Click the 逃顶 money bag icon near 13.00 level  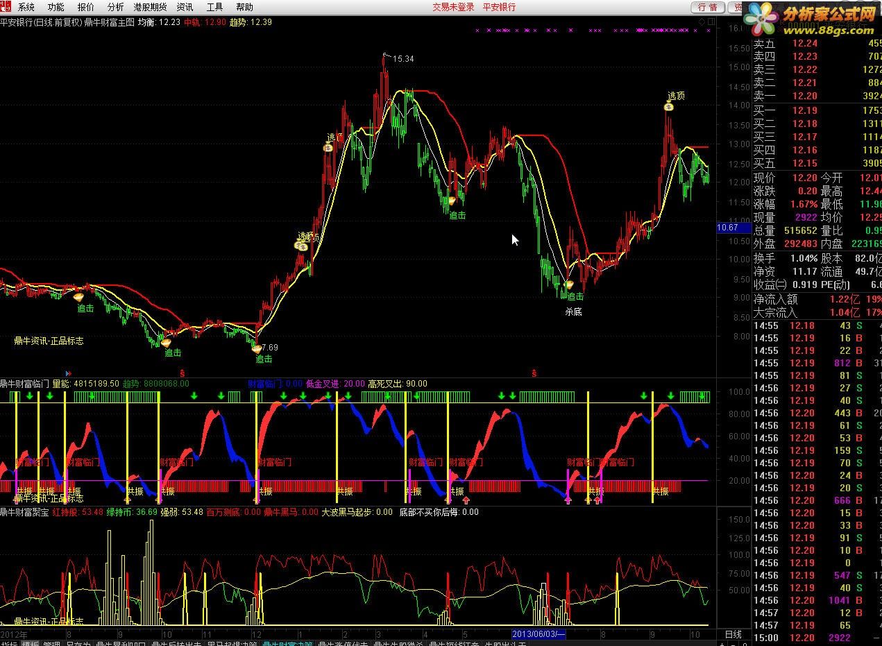328,146
